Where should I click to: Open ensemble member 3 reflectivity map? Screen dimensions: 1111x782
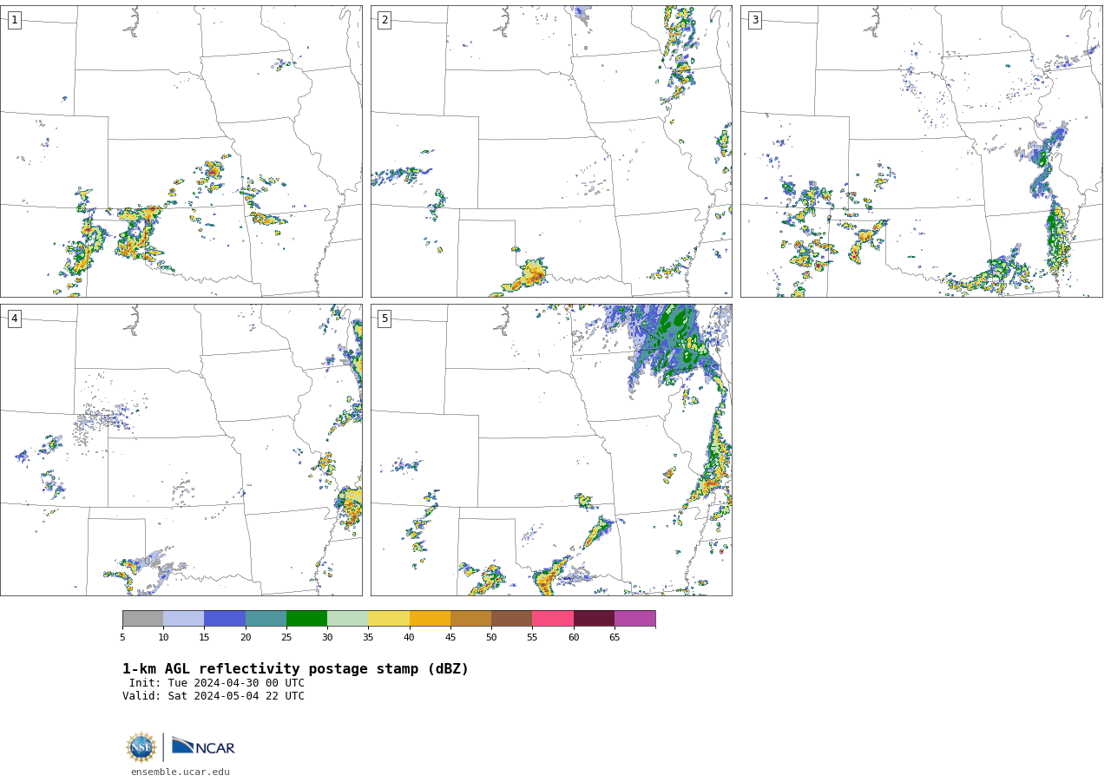[x=922, y=151]
